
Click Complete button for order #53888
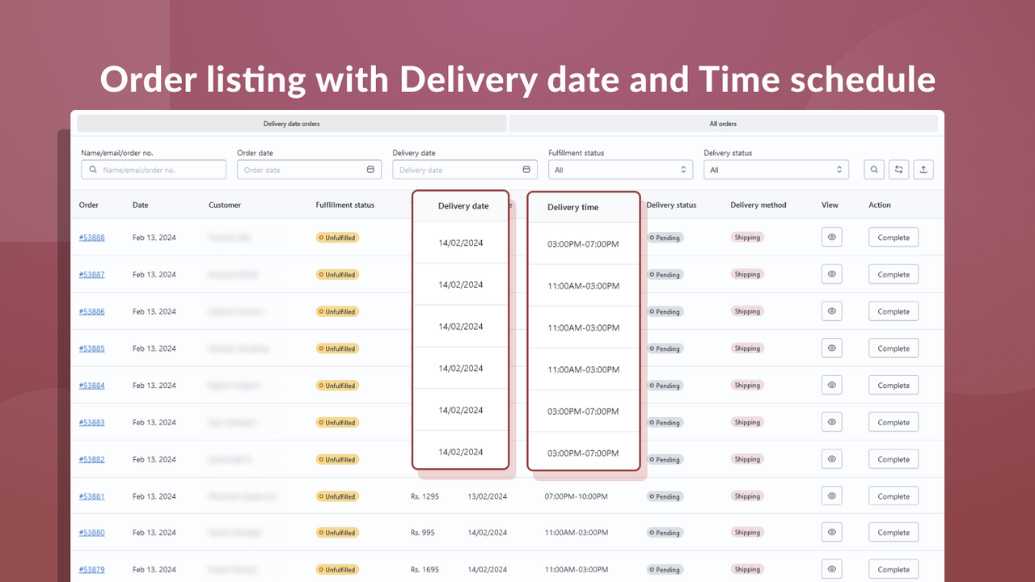tap(893, 238)
